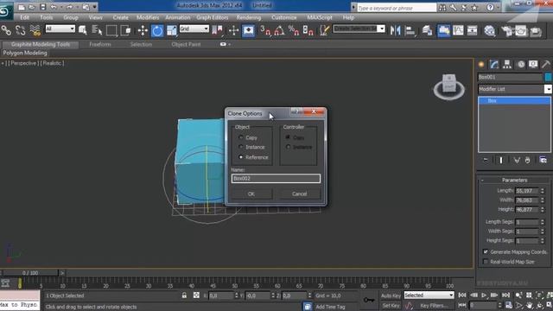The height and width of the screenshot is (311, 553).
Task: Open the reference coordinate system dropdown
Action: [194, 29]
